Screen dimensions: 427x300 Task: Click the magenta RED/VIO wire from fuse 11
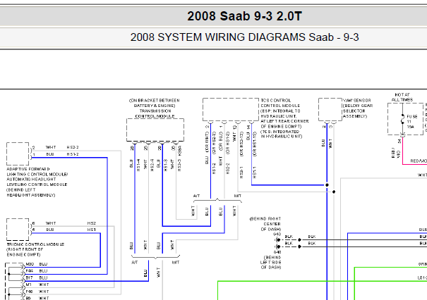click(402, 151)
